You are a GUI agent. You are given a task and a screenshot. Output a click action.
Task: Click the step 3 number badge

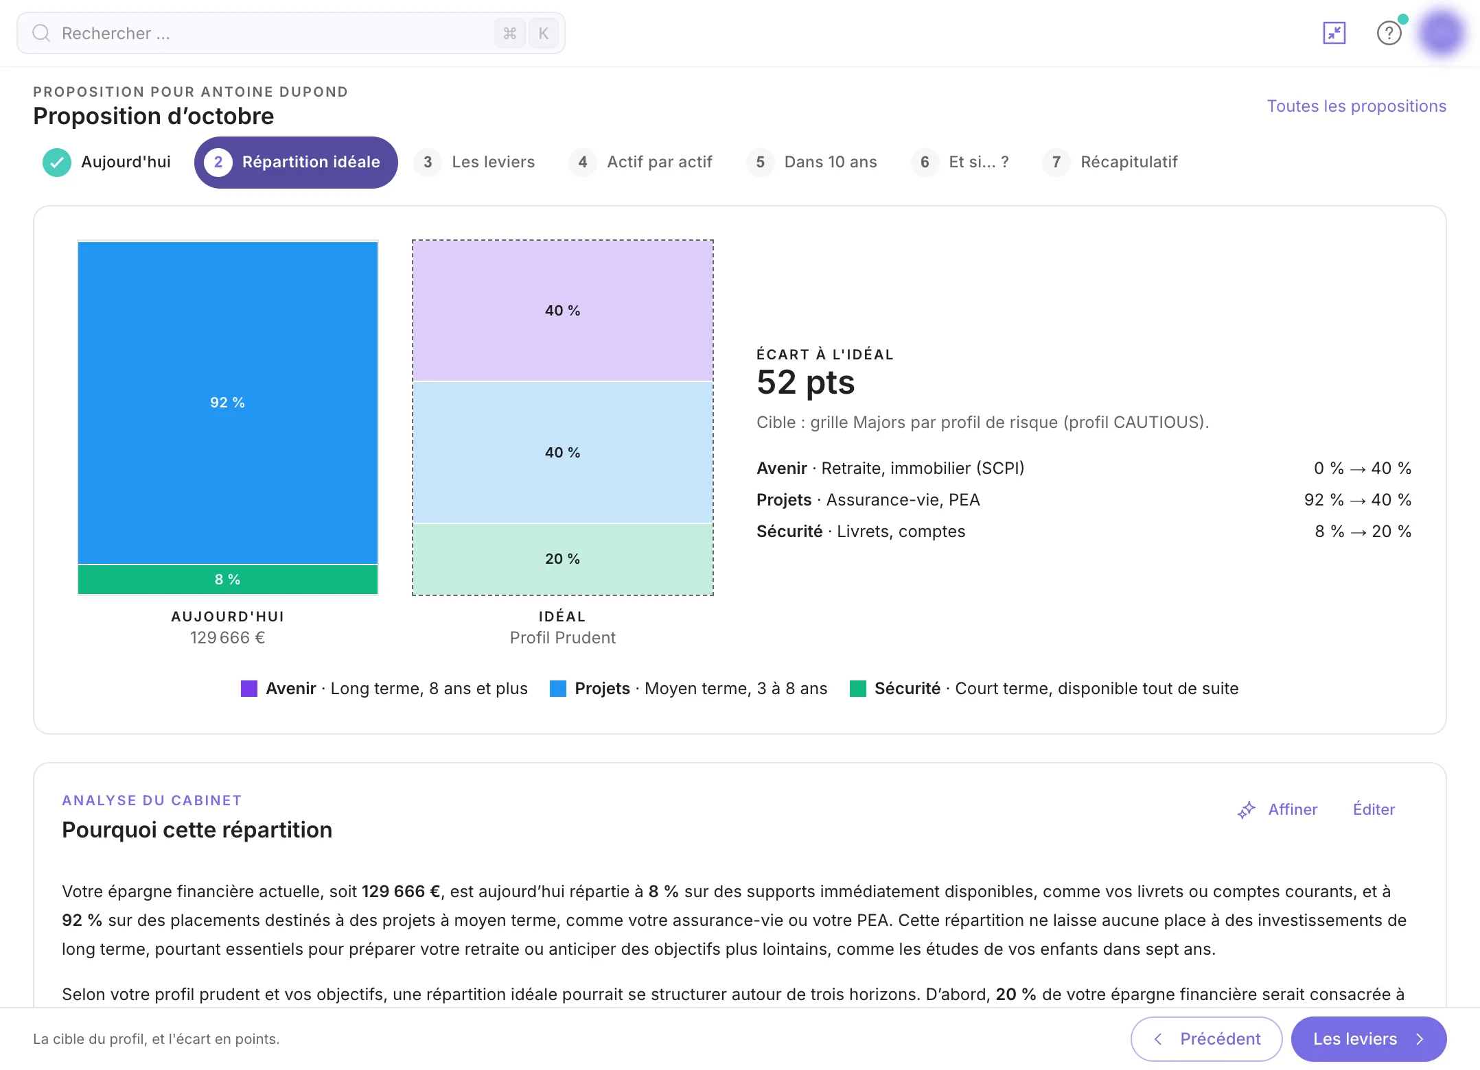coord(428,163)
